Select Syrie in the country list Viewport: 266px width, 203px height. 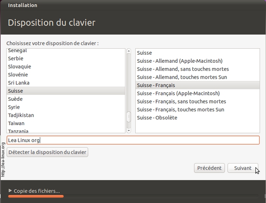[14, 107]
